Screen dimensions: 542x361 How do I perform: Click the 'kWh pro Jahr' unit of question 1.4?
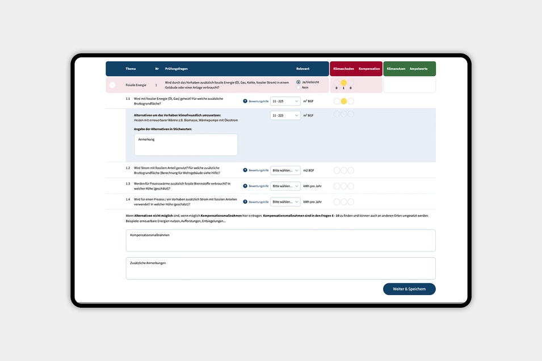tap(313, 202)
